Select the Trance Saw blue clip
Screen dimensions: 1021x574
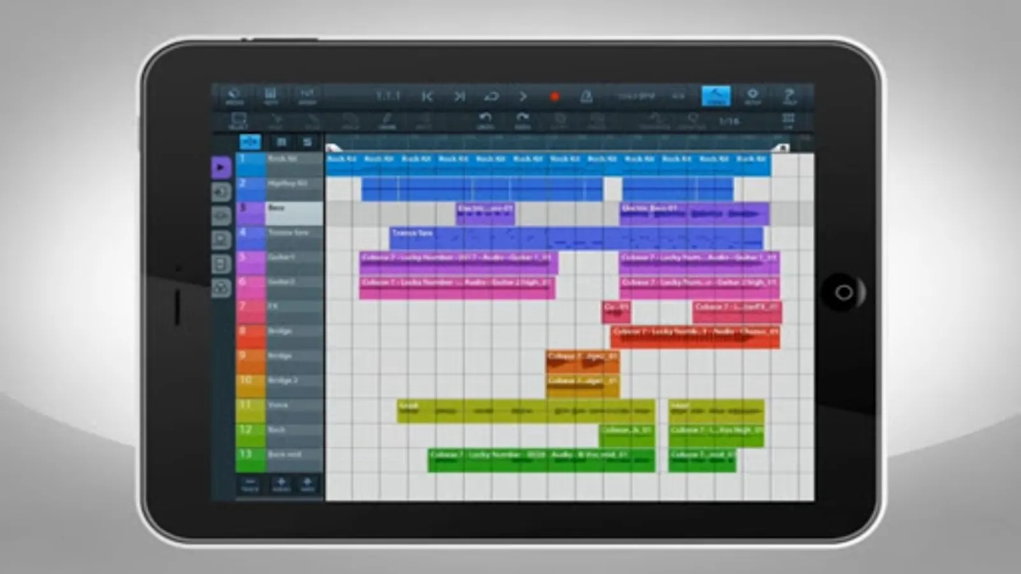coord(576,239)
